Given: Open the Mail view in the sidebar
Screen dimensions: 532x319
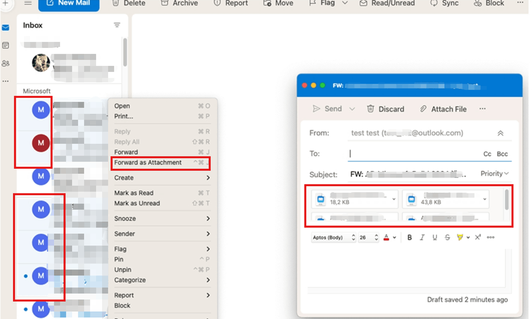Looking at the screenshot, I should point(5,28).
